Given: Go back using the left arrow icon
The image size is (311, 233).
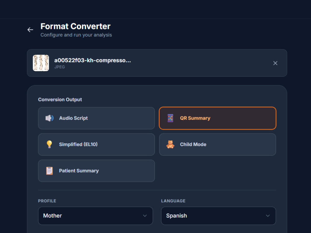Looking at the screenshot, I should click(x=30, y=30).
